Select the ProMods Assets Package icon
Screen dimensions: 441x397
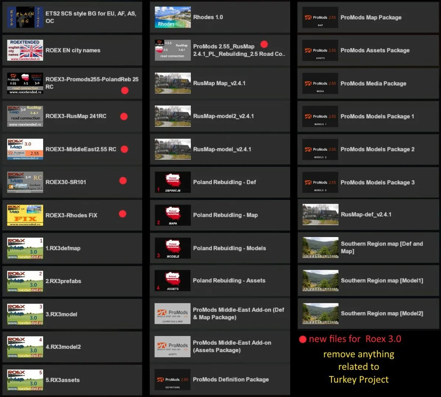pyautogui.click(x=321, y=50)
